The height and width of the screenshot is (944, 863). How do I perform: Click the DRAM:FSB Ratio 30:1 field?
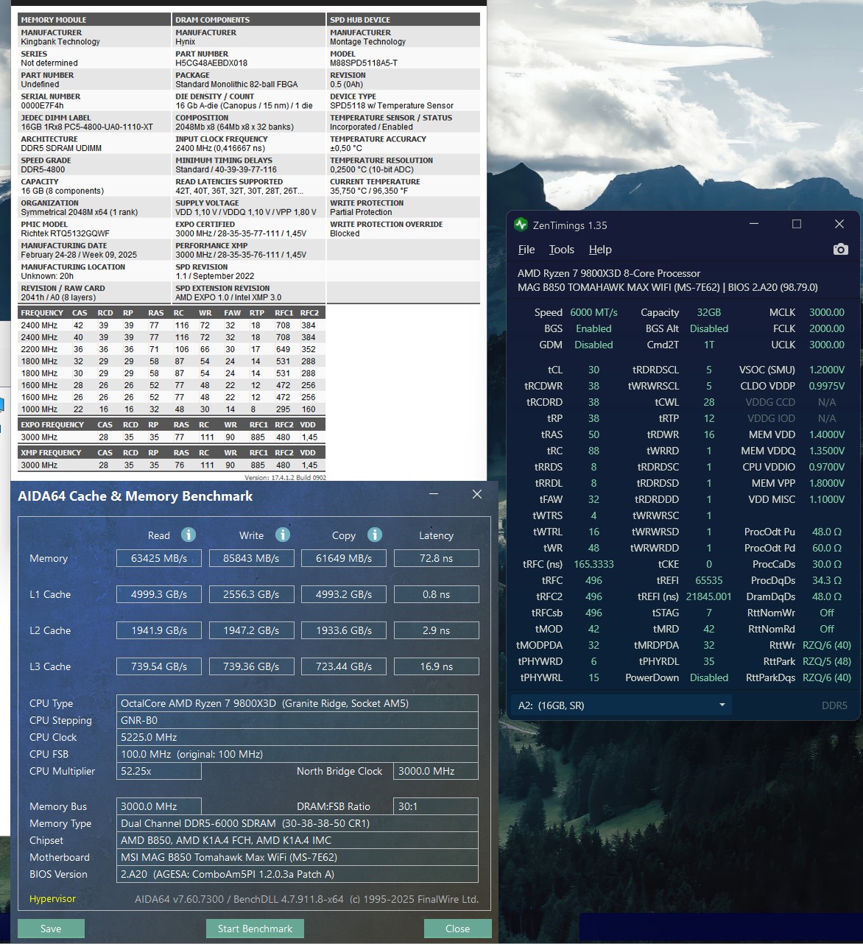coord(436,806)
